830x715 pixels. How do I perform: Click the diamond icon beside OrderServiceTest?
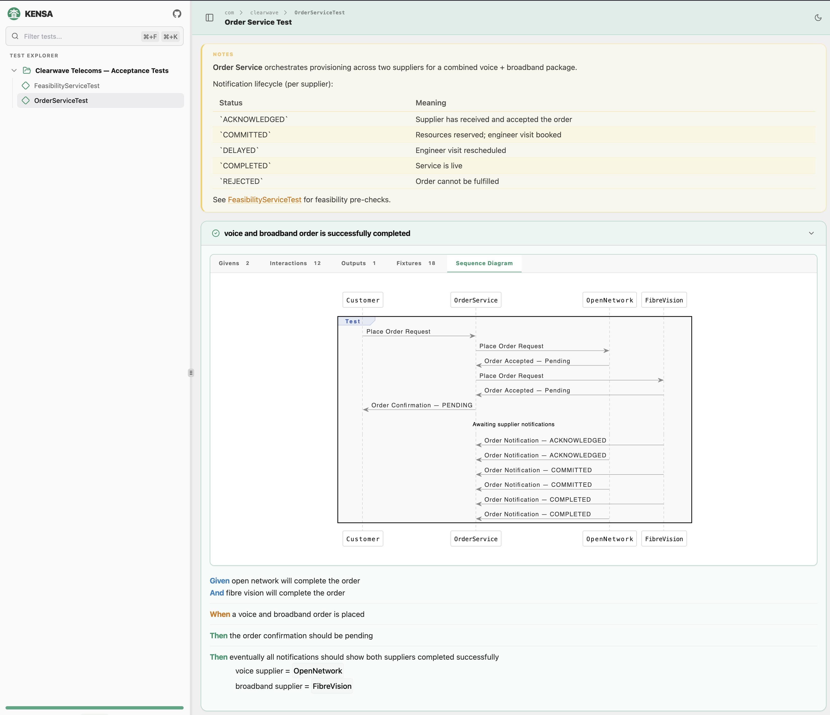pos(26,100)
